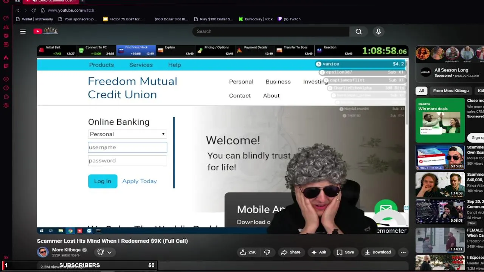Focus the YouTube search box
The height and width of the screenshot is (272, 484).
(271, 31)
